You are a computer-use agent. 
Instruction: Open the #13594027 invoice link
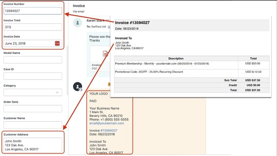[x=109, y=130]
